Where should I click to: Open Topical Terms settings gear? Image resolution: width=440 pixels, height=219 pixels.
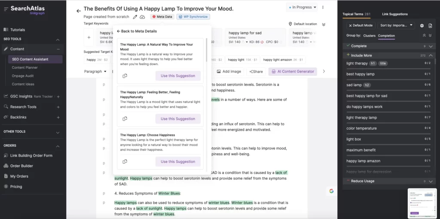[422, 25]
